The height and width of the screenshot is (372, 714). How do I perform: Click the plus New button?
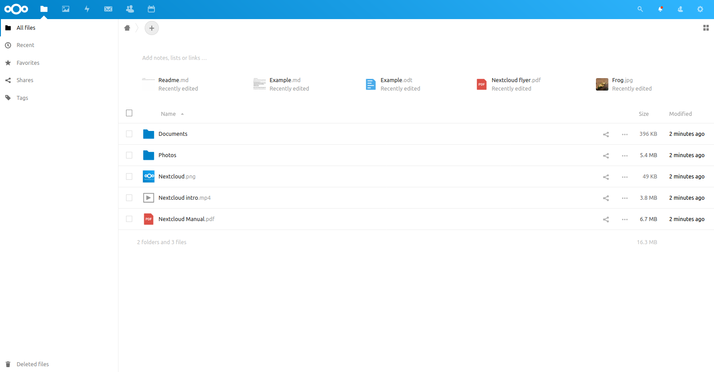pos(152,28)
